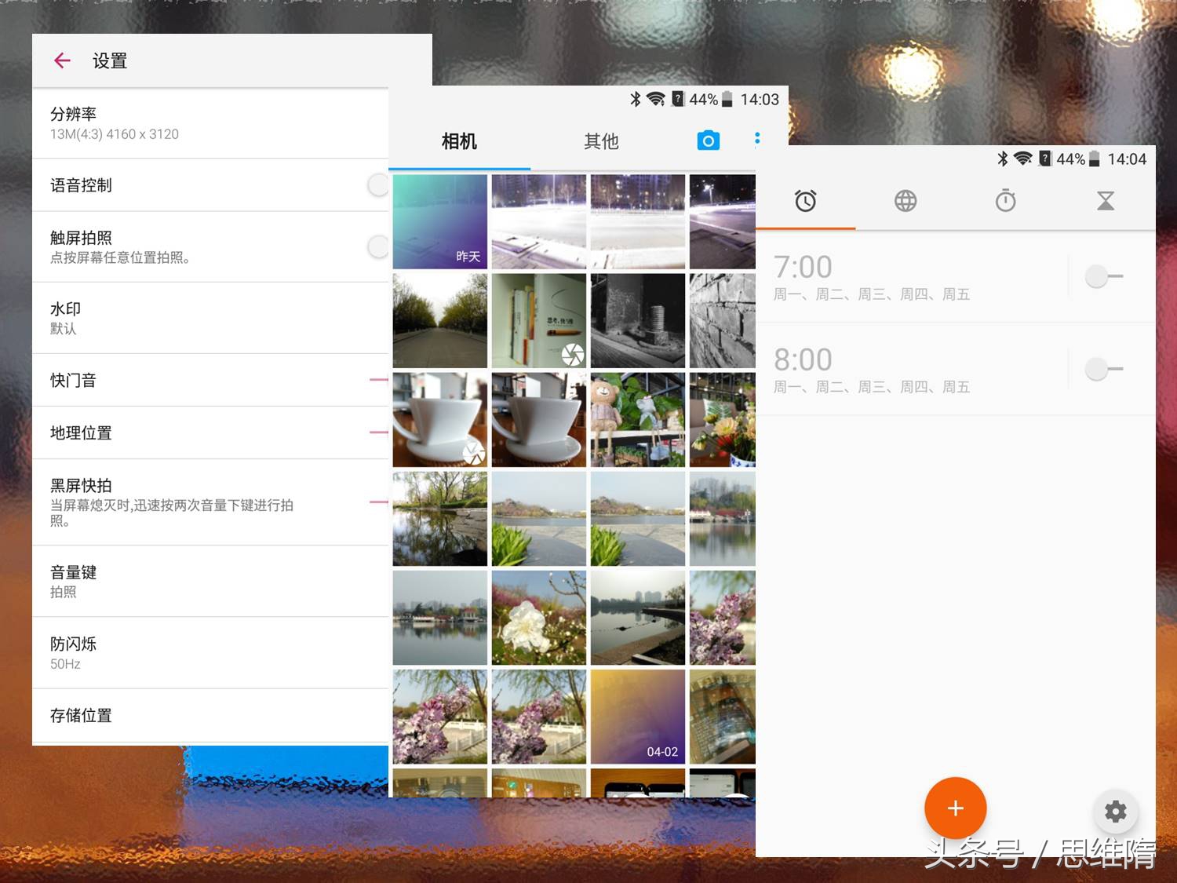Tap the Wi-Fi icon in clock status bar
The height and width of the screenshot is (883, 1177).
coord(1022,159)
